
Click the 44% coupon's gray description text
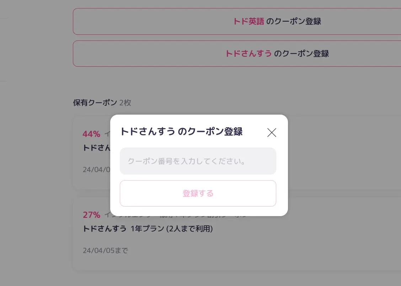pyautogui.click(x=107, y=134)
